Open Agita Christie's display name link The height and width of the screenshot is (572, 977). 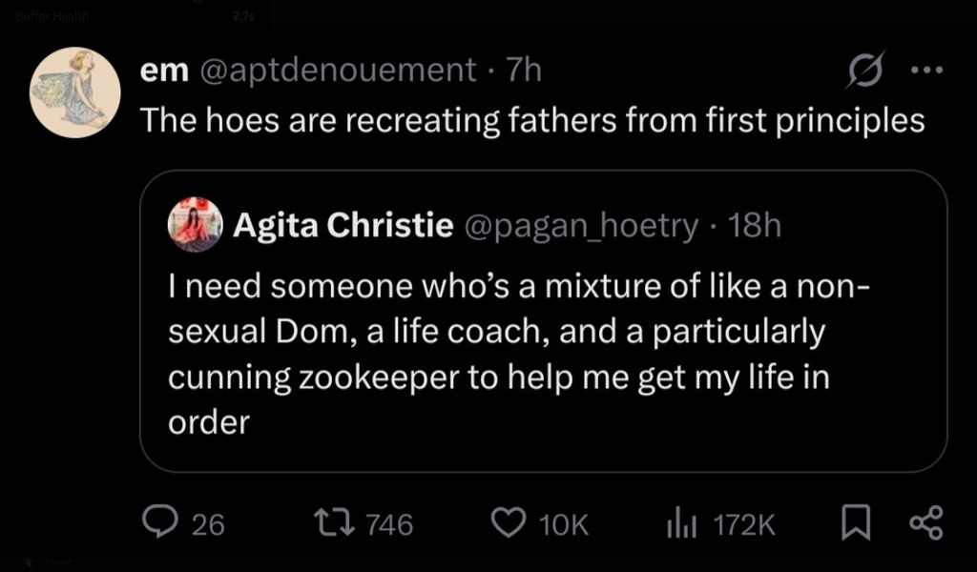[343, 226]
